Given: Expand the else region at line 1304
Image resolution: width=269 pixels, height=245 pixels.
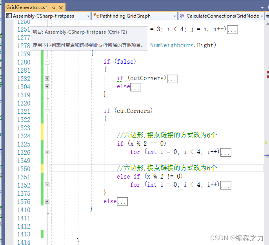Looking at the screenshot, I should click(47, 87).
